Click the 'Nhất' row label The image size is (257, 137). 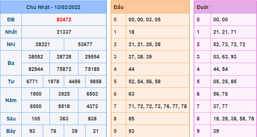point(11,32)
